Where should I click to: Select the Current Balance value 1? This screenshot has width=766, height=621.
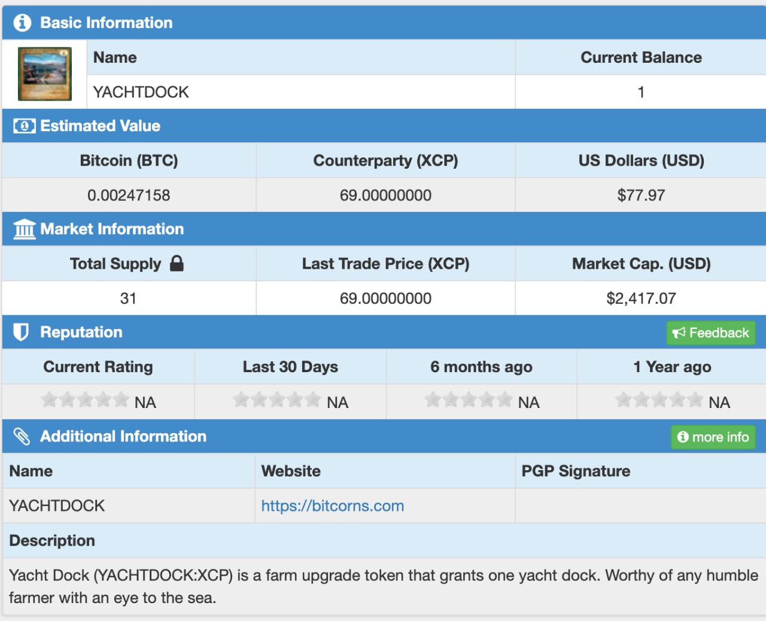pyautogui.click(x=641, y=92)
